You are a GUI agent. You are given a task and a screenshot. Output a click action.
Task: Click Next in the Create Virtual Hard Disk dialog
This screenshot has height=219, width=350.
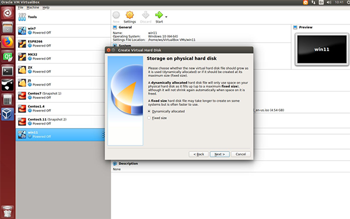219,154
